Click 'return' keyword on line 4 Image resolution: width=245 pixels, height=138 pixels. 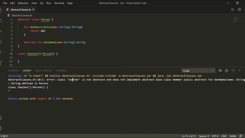coord(34,31)
